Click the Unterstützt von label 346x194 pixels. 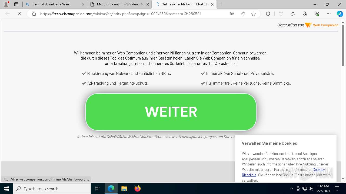(x=291, y=25)
